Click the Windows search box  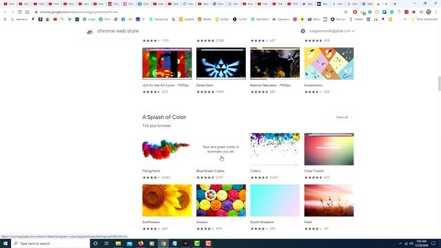50,243
